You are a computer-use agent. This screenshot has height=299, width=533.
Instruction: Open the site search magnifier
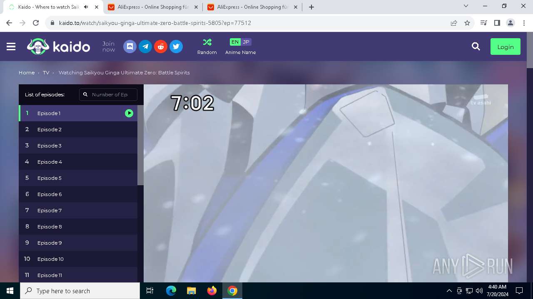coord(476,47)
